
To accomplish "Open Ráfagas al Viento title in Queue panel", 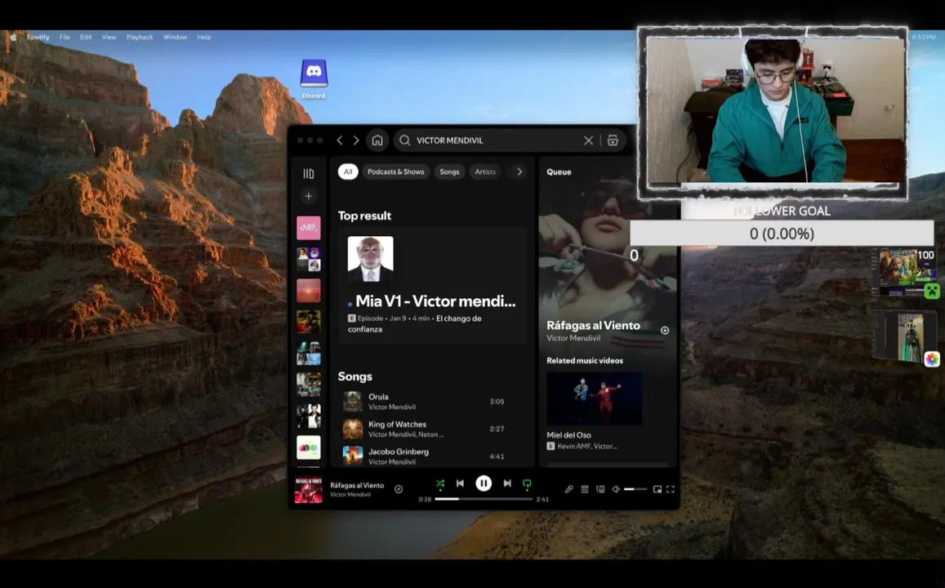I will (593, 325).
